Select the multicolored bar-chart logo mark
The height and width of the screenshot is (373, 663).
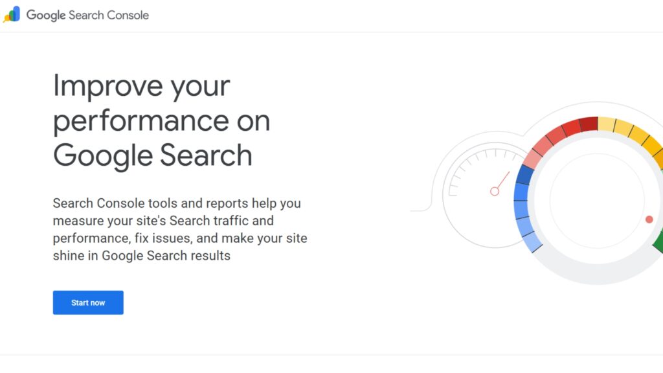[14, 14]
